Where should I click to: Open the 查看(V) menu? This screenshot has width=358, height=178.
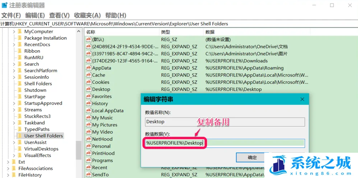point(59,16)
